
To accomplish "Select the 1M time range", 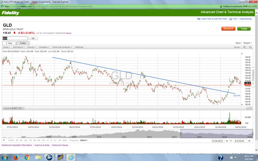I will (30, 140).
